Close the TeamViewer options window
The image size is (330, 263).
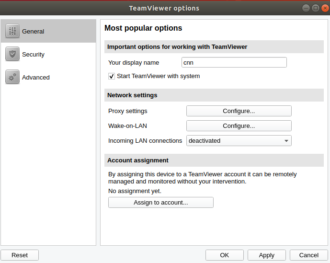click(x=325, y=8)
